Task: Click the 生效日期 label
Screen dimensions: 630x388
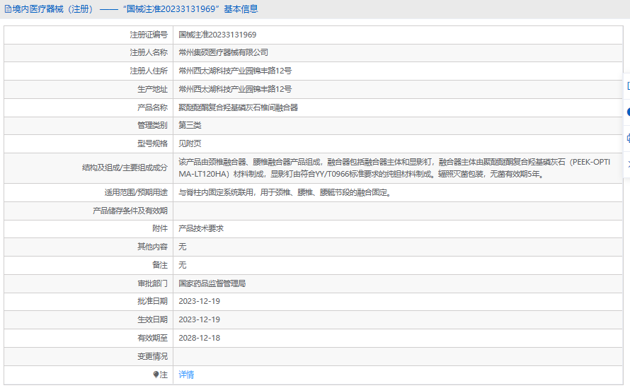Action: (152, 319)
